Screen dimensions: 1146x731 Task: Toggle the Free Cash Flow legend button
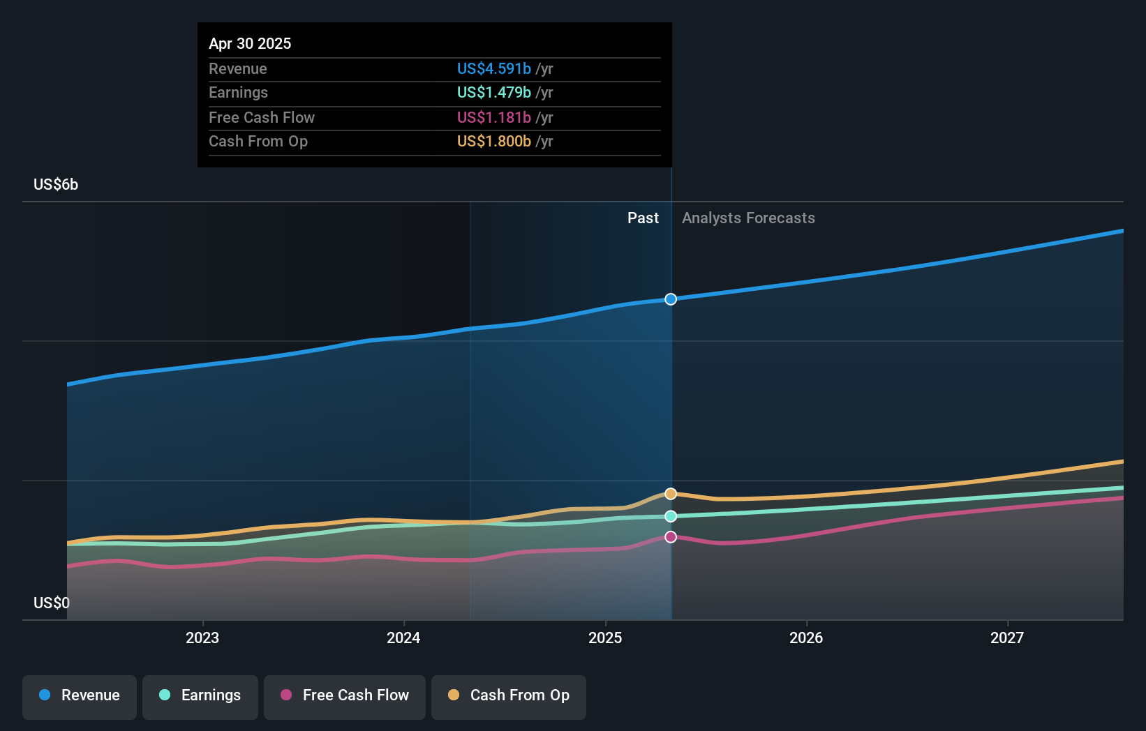[x=345, y=697]
